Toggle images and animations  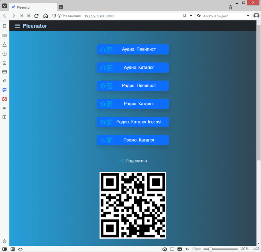180,249
